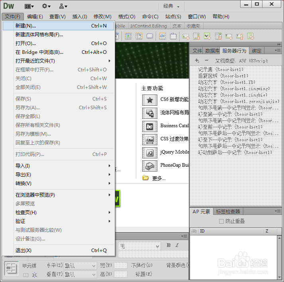Open the CS6 新增功能 link
284x282 pixels.
(x=174, y=99)
